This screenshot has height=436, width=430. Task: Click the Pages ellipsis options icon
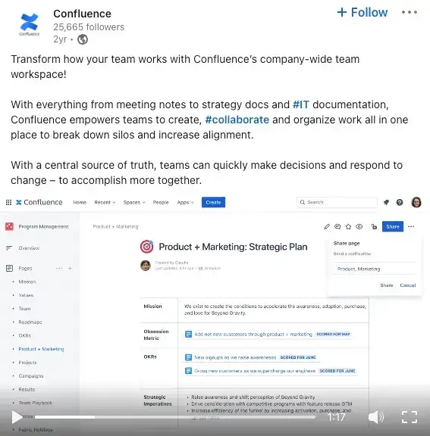tap(59, 268)
